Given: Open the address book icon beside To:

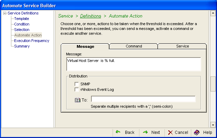Looking at the screenshot, I should coord(77,100).
